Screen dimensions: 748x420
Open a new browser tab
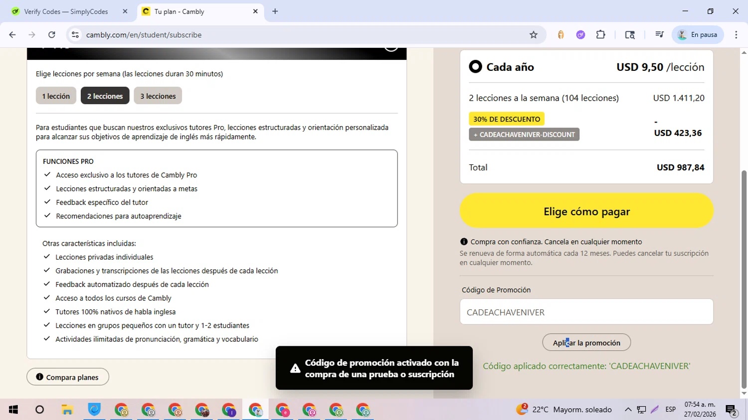tap(275, 11)
